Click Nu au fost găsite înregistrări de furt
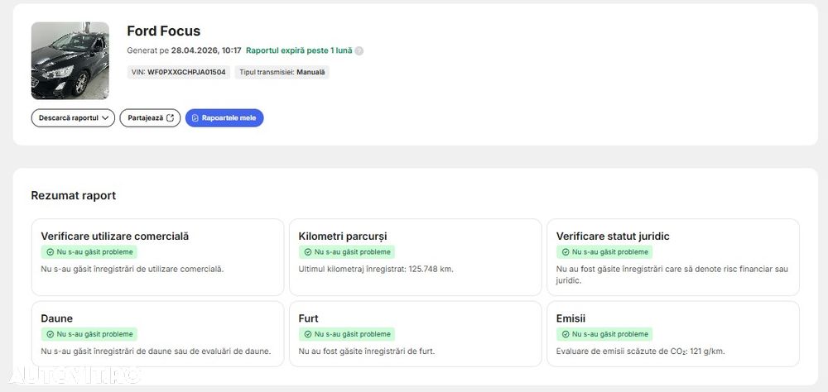 click(367, 351)
